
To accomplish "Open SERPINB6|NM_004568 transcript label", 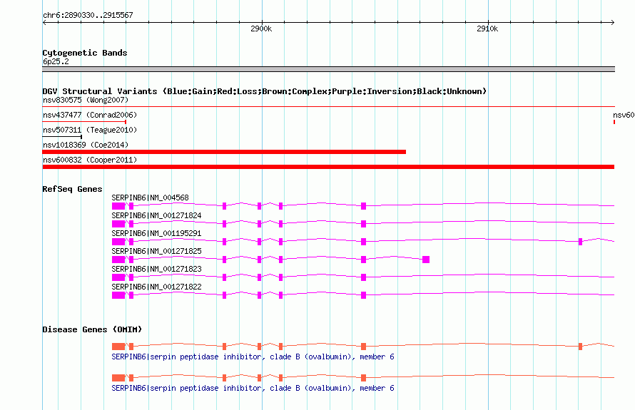I will tap(151, 198).
